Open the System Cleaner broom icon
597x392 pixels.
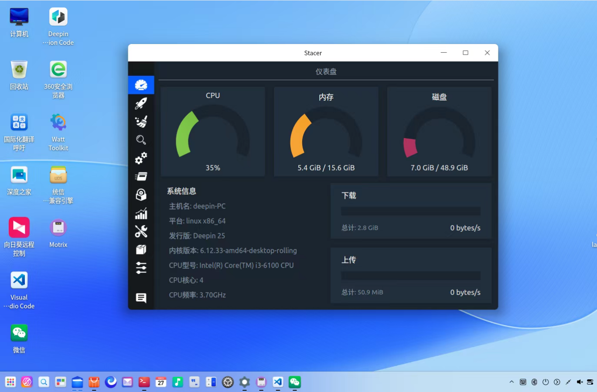coord(141,122)
